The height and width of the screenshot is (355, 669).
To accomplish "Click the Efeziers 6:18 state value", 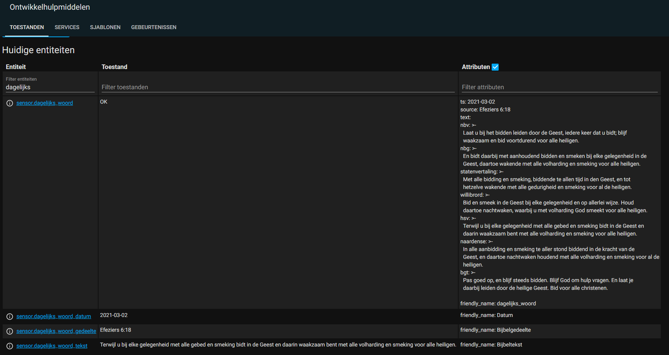I will click(116, 330).
